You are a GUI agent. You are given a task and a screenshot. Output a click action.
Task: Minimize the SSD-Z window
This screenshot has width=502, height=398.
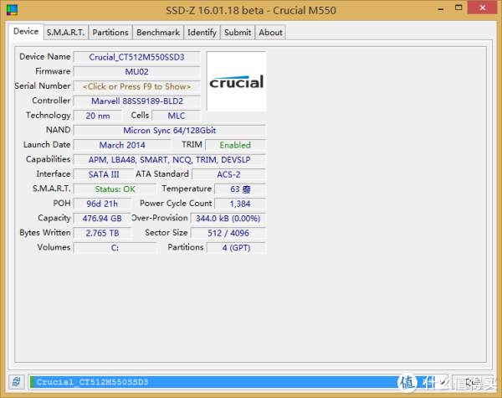coord(441,8)
